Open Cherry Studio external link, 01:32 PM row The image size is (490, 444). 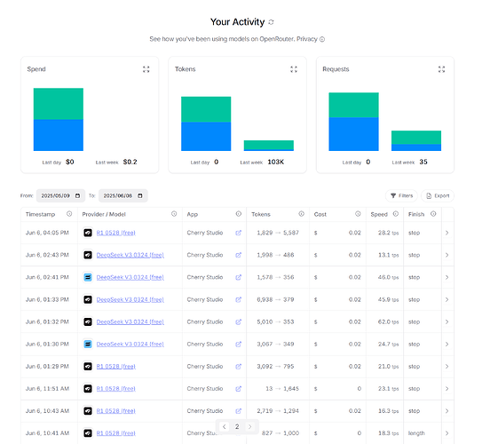coord(239,321)
